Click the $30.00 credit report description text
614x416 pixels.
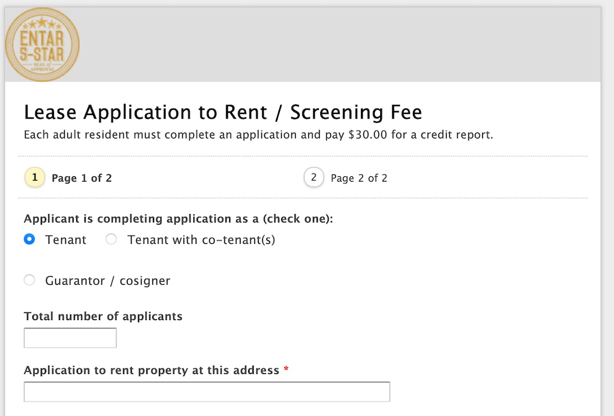pyautogui.click(x=258, y=135)
